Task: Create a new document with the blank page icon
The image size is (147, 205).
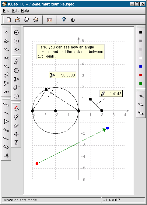Action: [9, 20]
